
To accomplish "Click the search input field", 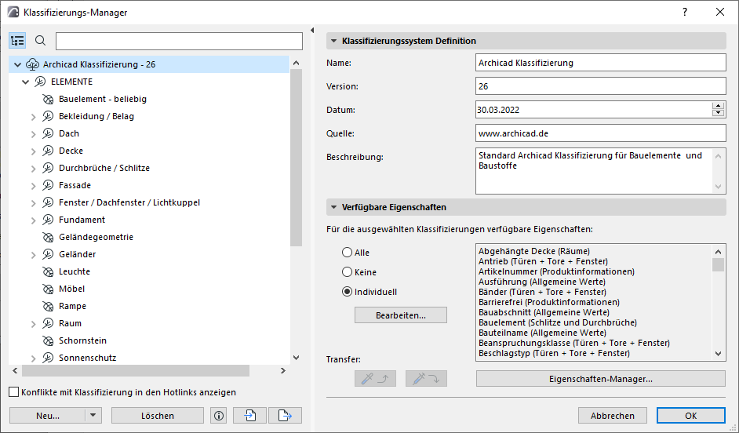I will click(179, 41).
